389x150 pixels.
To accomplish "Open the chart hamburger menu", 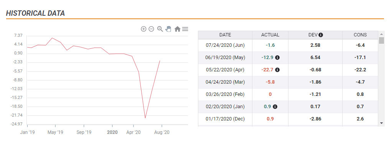I will coord(185,29).
